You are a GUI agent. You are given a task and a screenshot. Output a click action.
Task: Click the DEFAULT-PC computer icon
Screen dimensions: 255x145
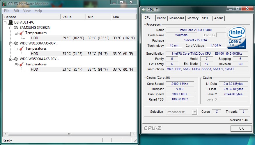10,22
